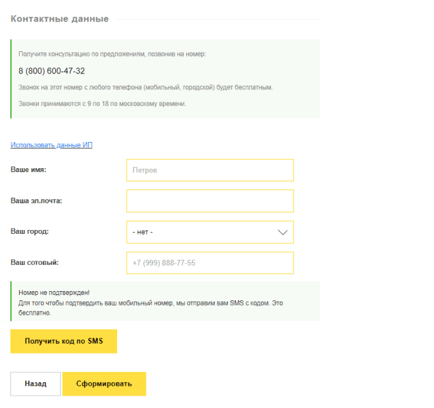Viewport: 434px width, 408px height.
Task: Click the "Номер не подтвержден!" warning text
Action: 54,292
